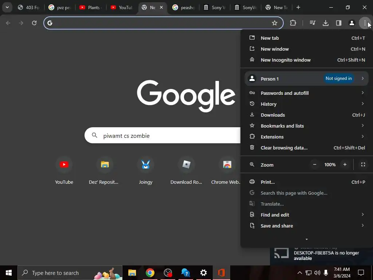The height and width of the screenshot is (280, 373).
Task: Click the Windows taskbar search box
Action: pyautogui.click(x=70, y=273)
